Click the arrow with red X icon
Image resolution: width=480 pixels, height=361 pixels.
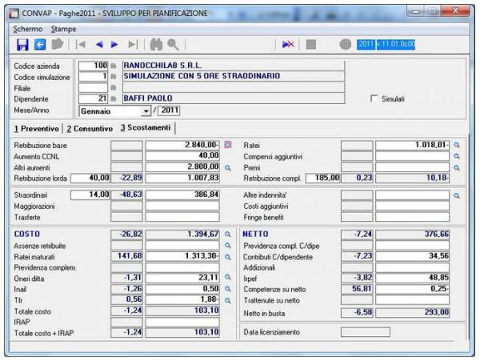pos(288,45)
